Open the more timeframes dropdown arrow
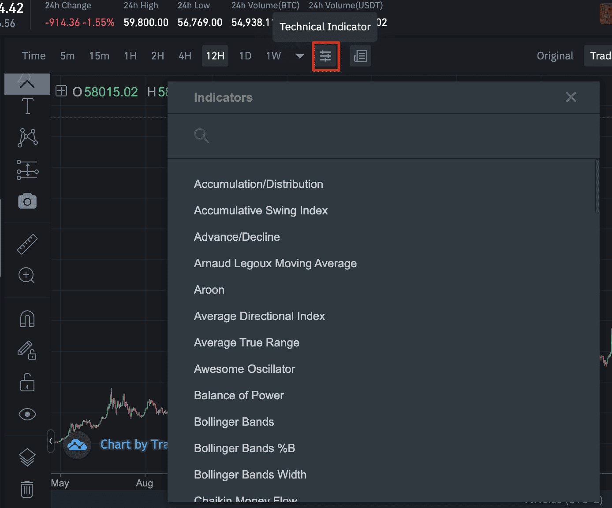612x508 pixels. click(x=300, y=56)
